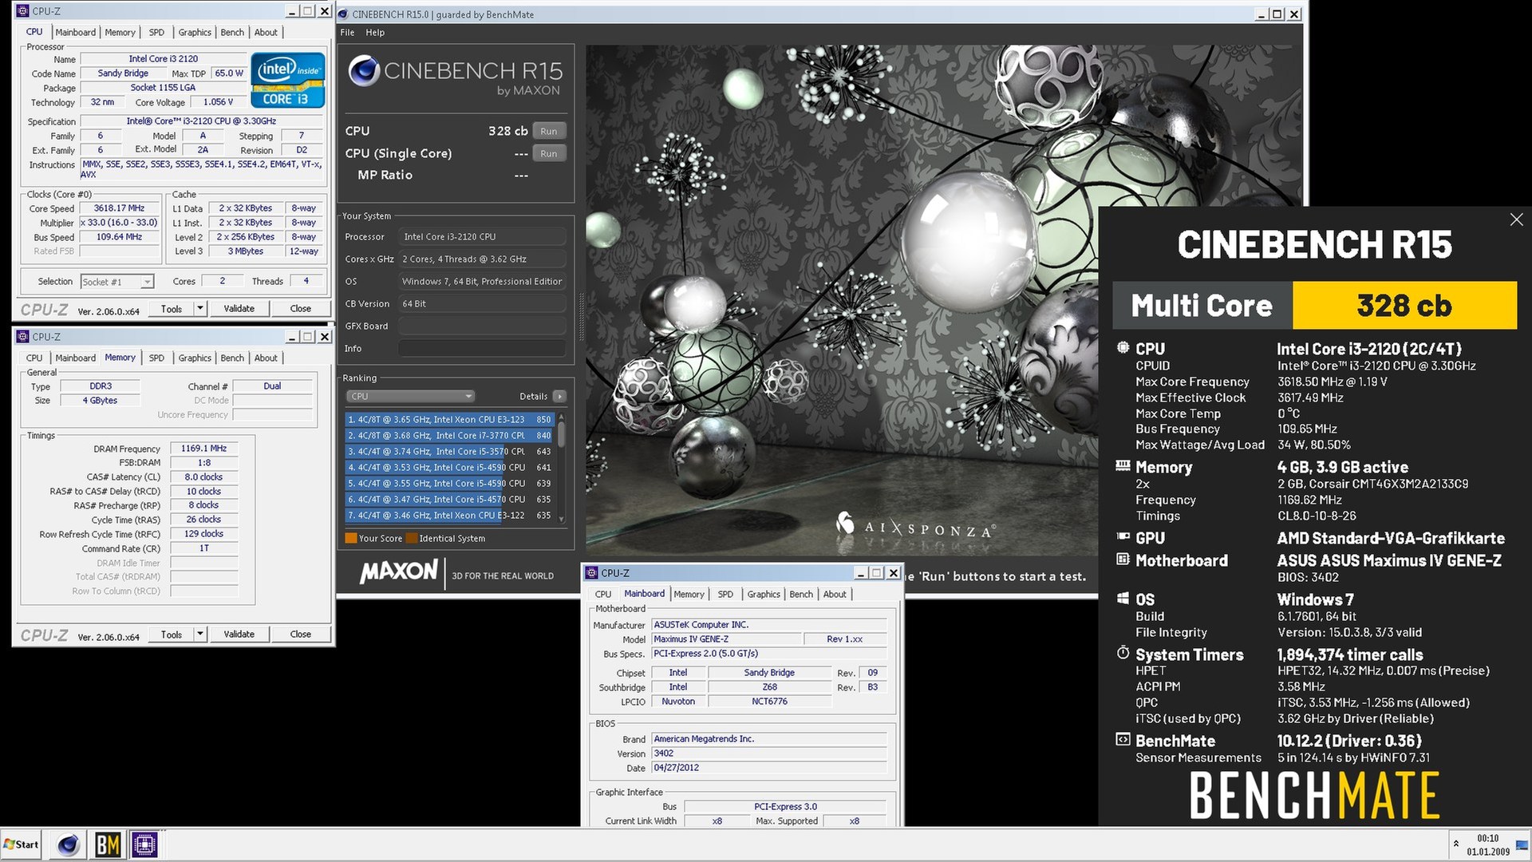Open About tab in mainboard CPU-Z window
Viewport: 1532px width, 862px height.
835,595
